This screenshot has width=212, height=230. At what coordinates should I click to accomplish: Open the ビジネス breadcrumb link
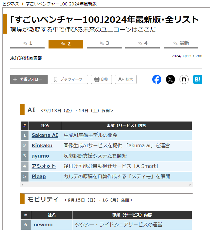11,4
